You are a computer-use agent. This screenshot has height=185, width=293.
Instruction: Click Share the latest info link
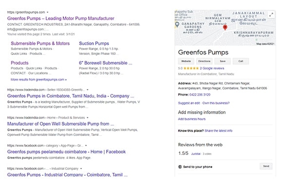[219, 131]
